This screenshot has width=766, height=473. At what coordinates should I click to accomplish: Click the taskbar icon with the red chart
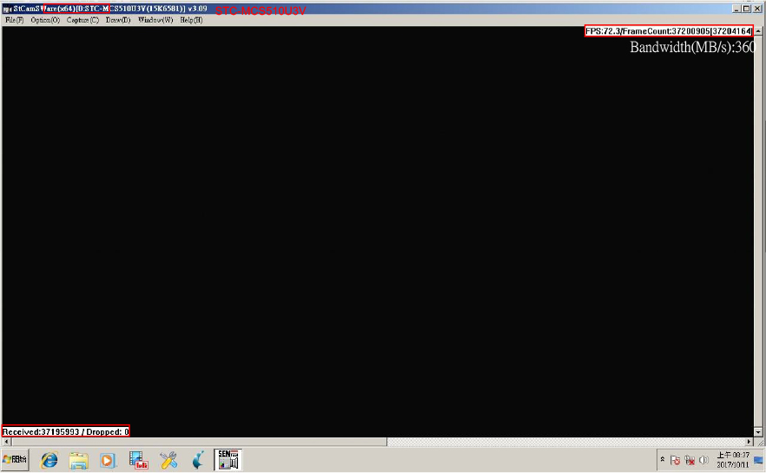[138, 460]
